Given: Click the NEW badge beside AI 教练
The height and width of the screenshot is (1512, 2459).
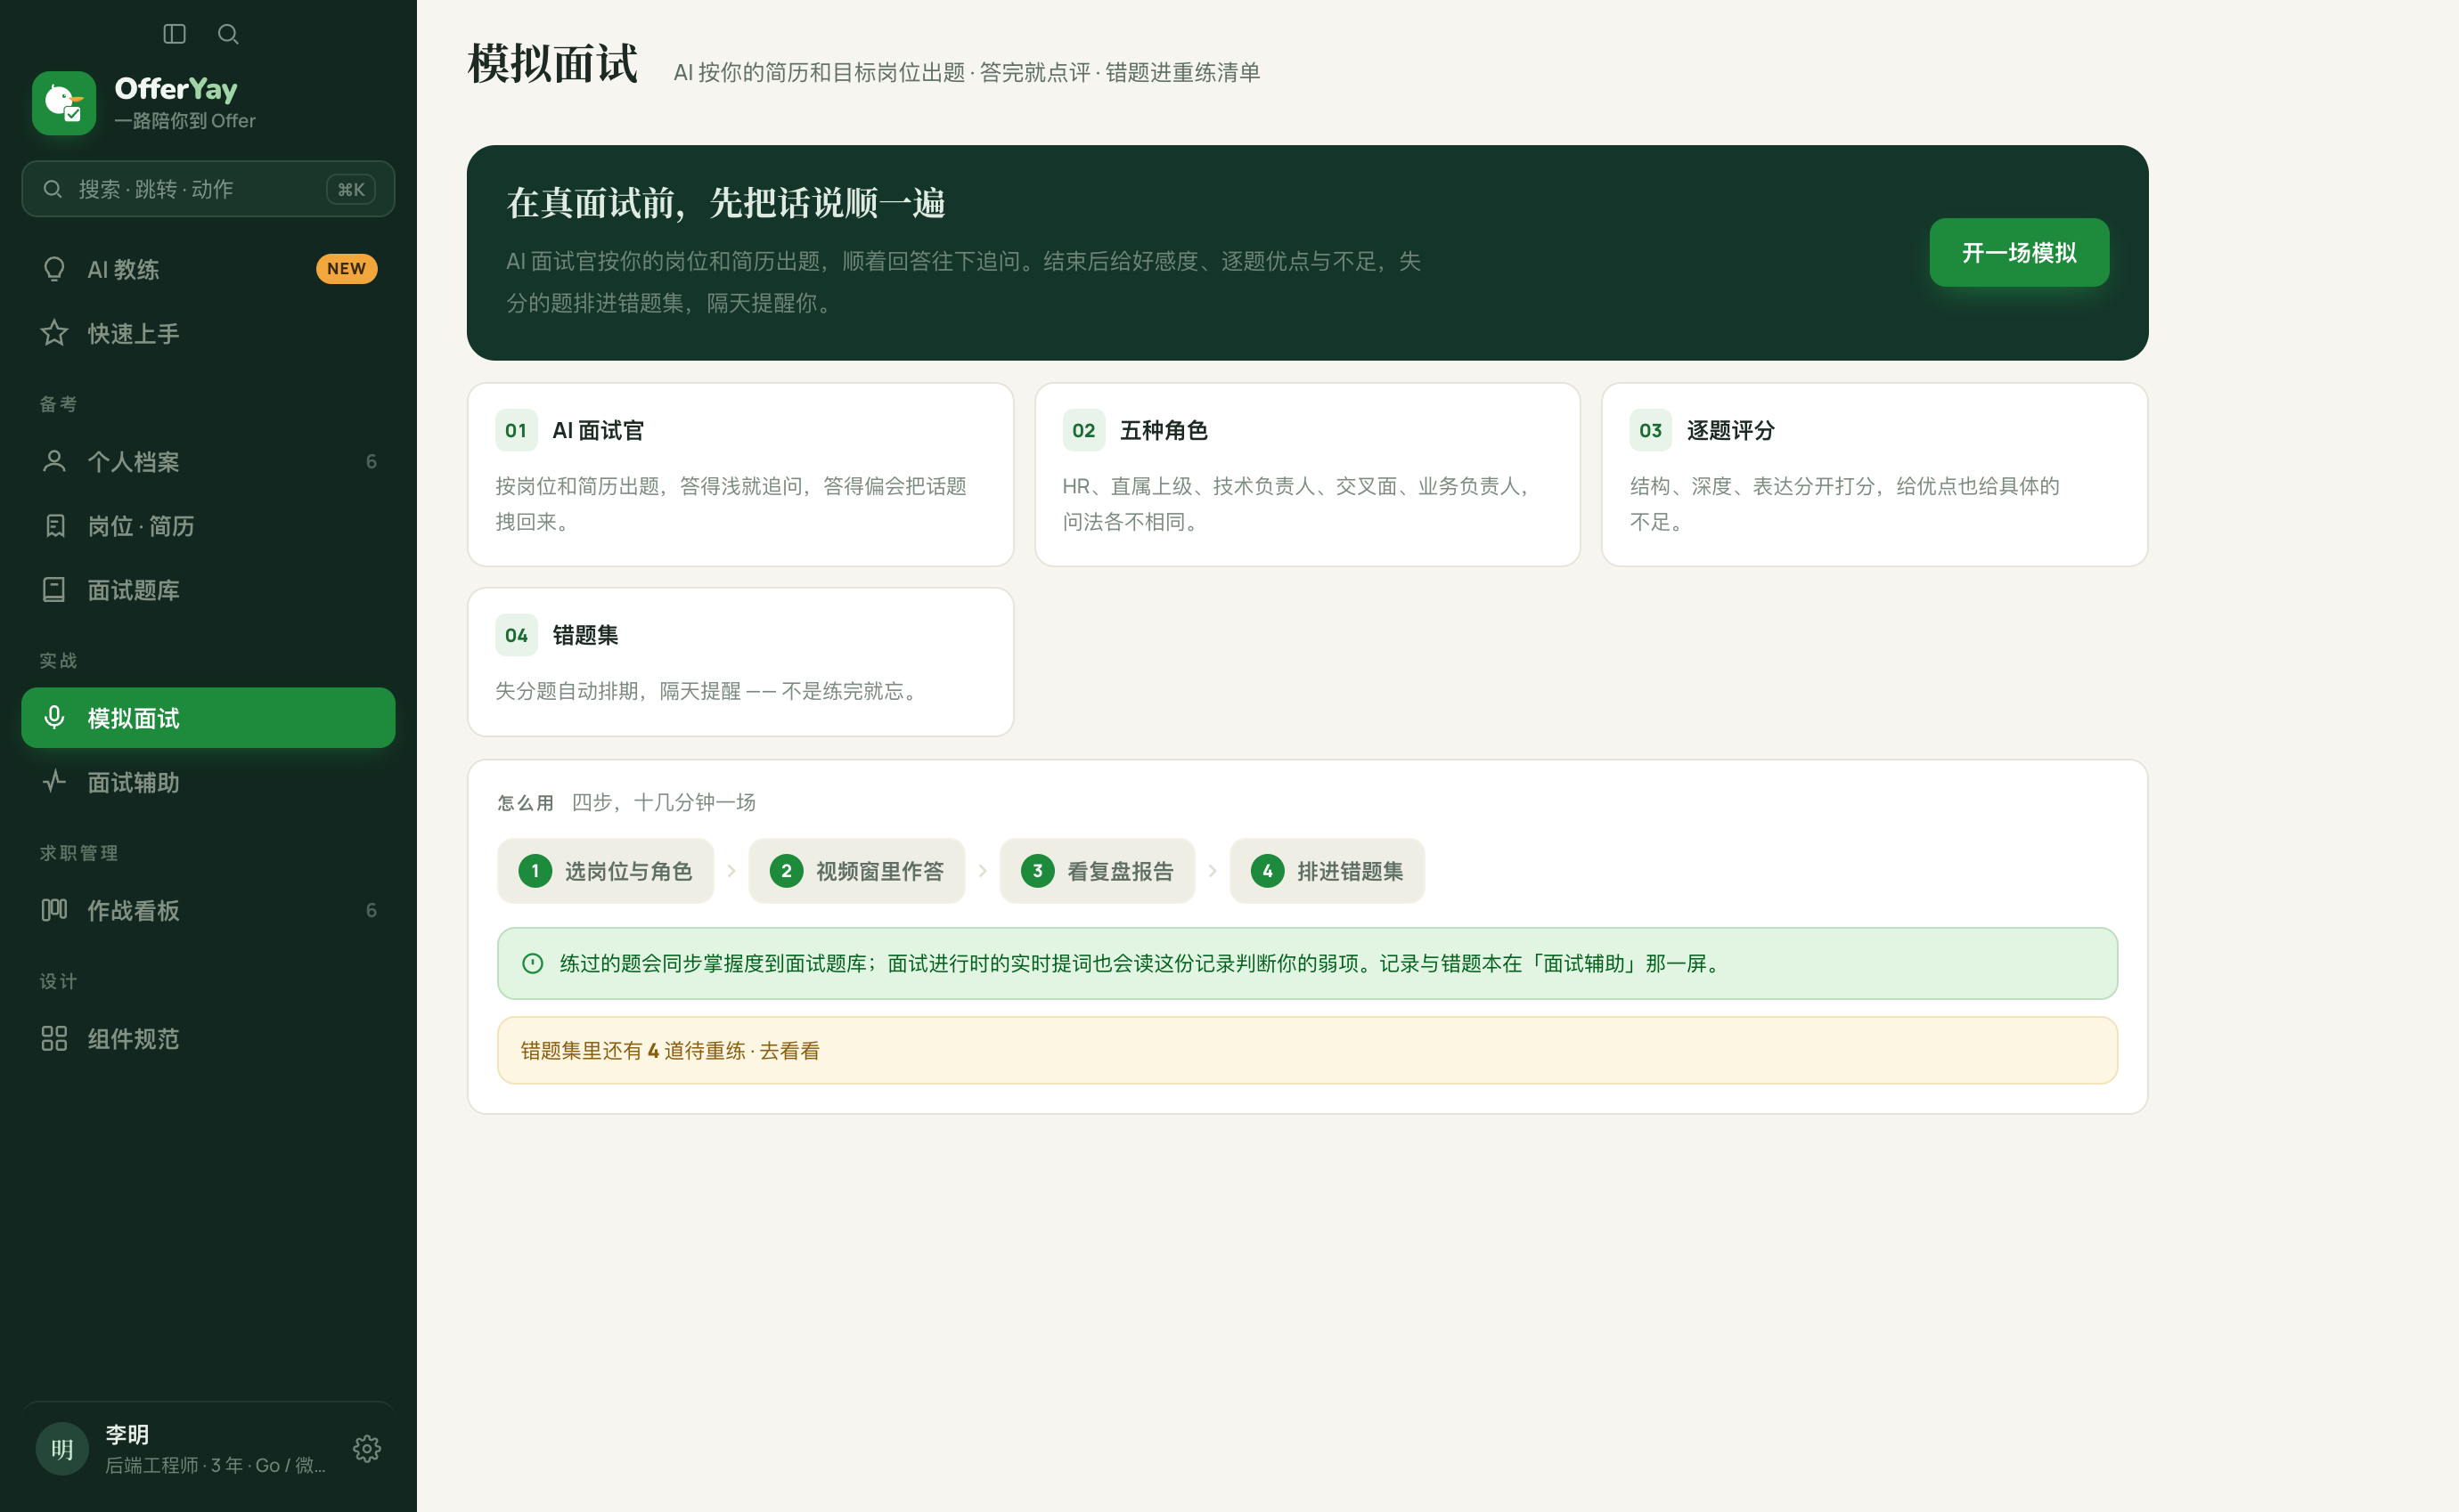Looking at the screenshot, I should pyautogui.click(x=347, y=269).
